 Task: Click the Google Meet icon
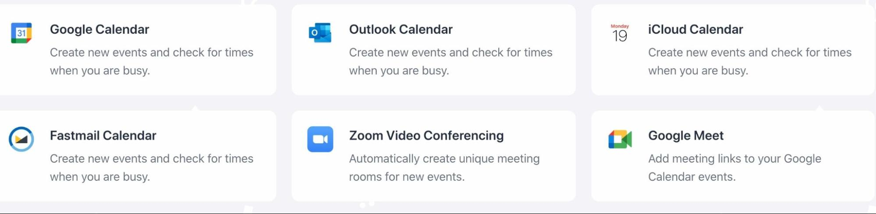click(x=620, y=139)
